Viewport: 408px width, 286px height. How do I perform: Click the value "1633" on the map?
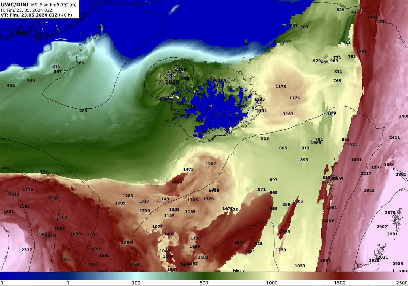[x=285, y=232]
